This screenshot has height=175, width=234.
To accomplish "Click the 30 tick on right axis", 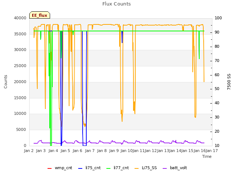I will [217, 117].
